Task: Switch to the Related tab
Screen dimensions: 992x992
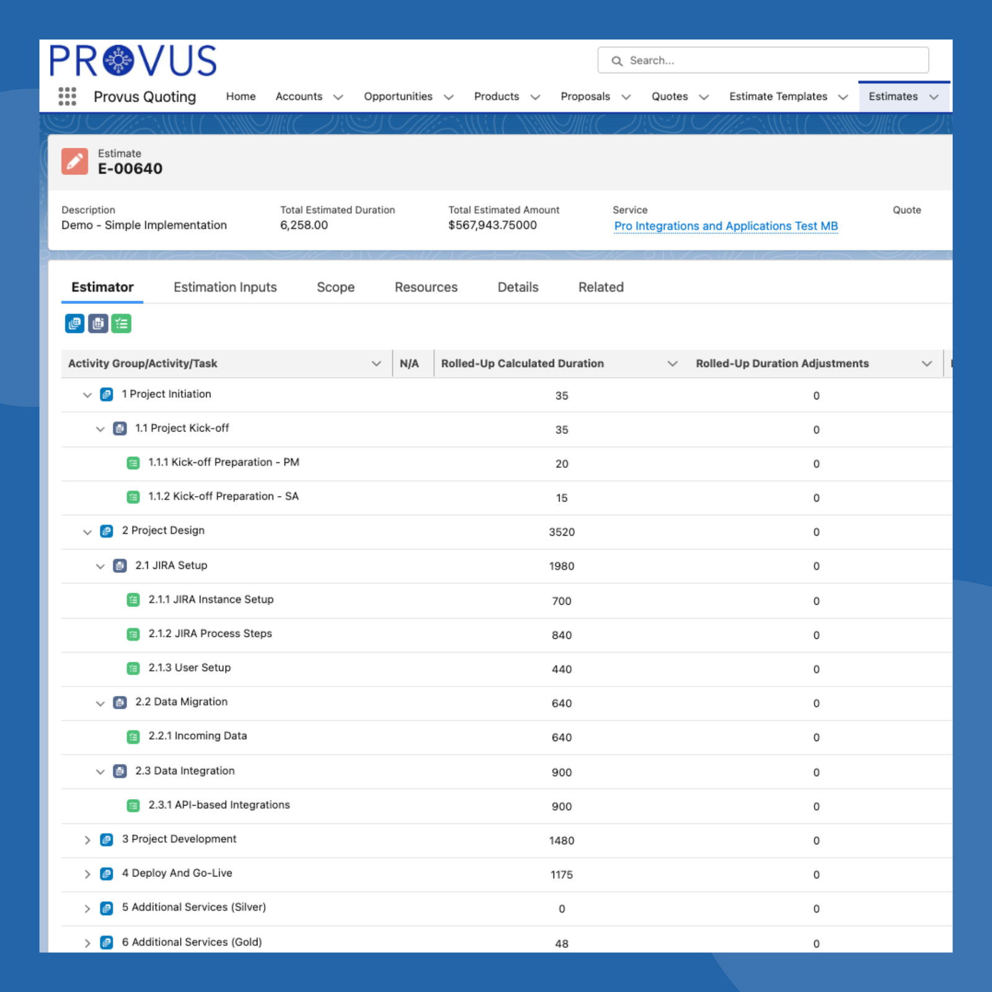Action: click(x=601, y=287)
